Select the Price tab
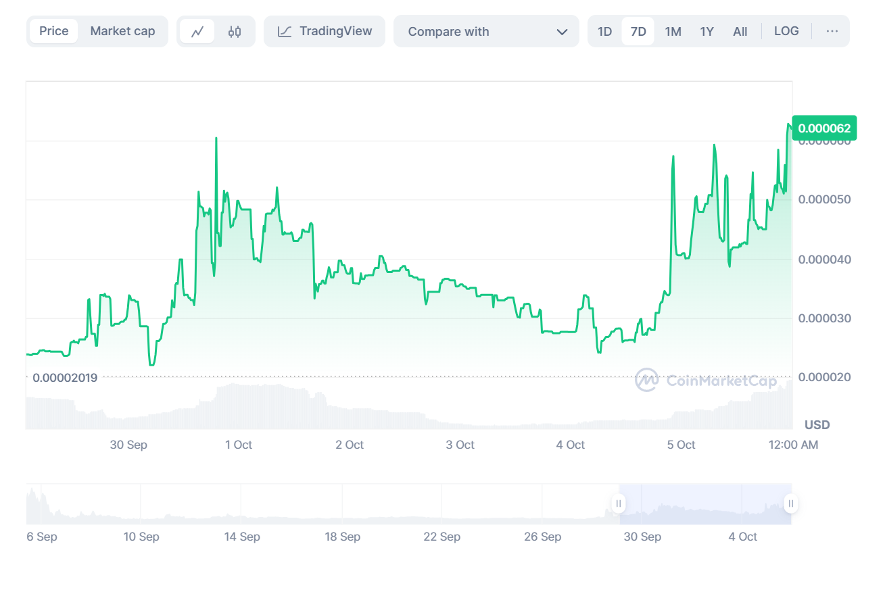Image resolution: width=885 pixels, height=590 pixels. tap(54, 31)
